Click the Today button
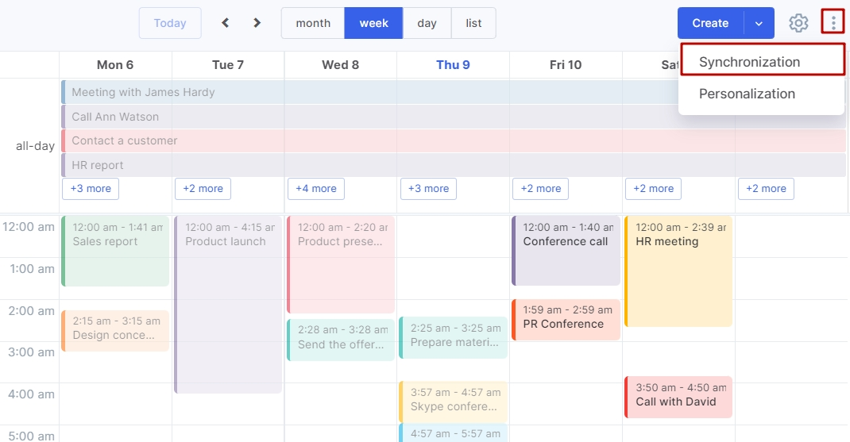The height and width of the screenshot is (442, 850). (170, 23)
